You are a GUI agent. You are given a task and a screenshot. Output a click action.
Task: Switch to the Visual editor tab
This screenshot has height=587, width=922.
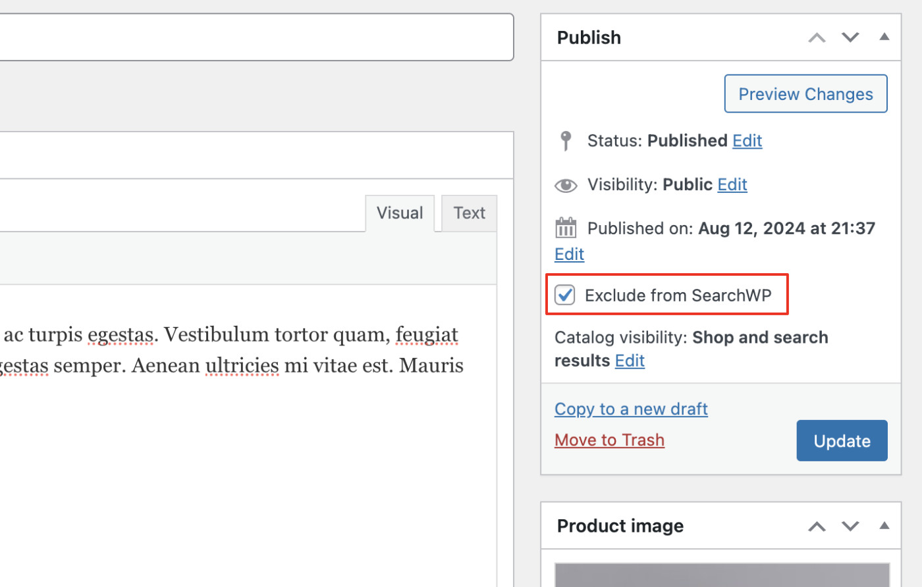click(x=400, y=213)
